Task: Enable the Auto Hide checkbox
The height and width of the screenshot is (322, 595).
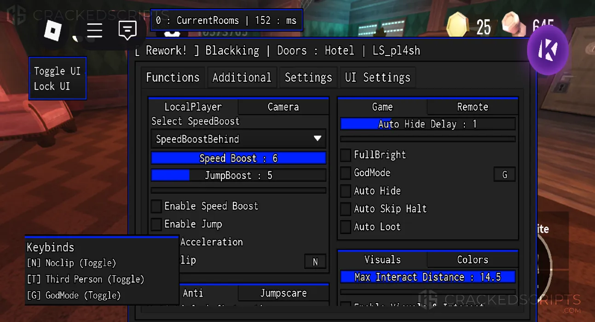Action: tap(346, 191)
